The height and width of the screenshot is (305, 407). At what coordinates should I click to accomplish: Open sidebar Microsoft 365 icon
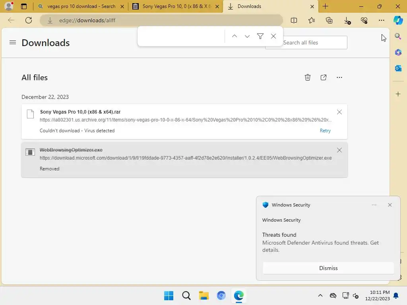398,52
